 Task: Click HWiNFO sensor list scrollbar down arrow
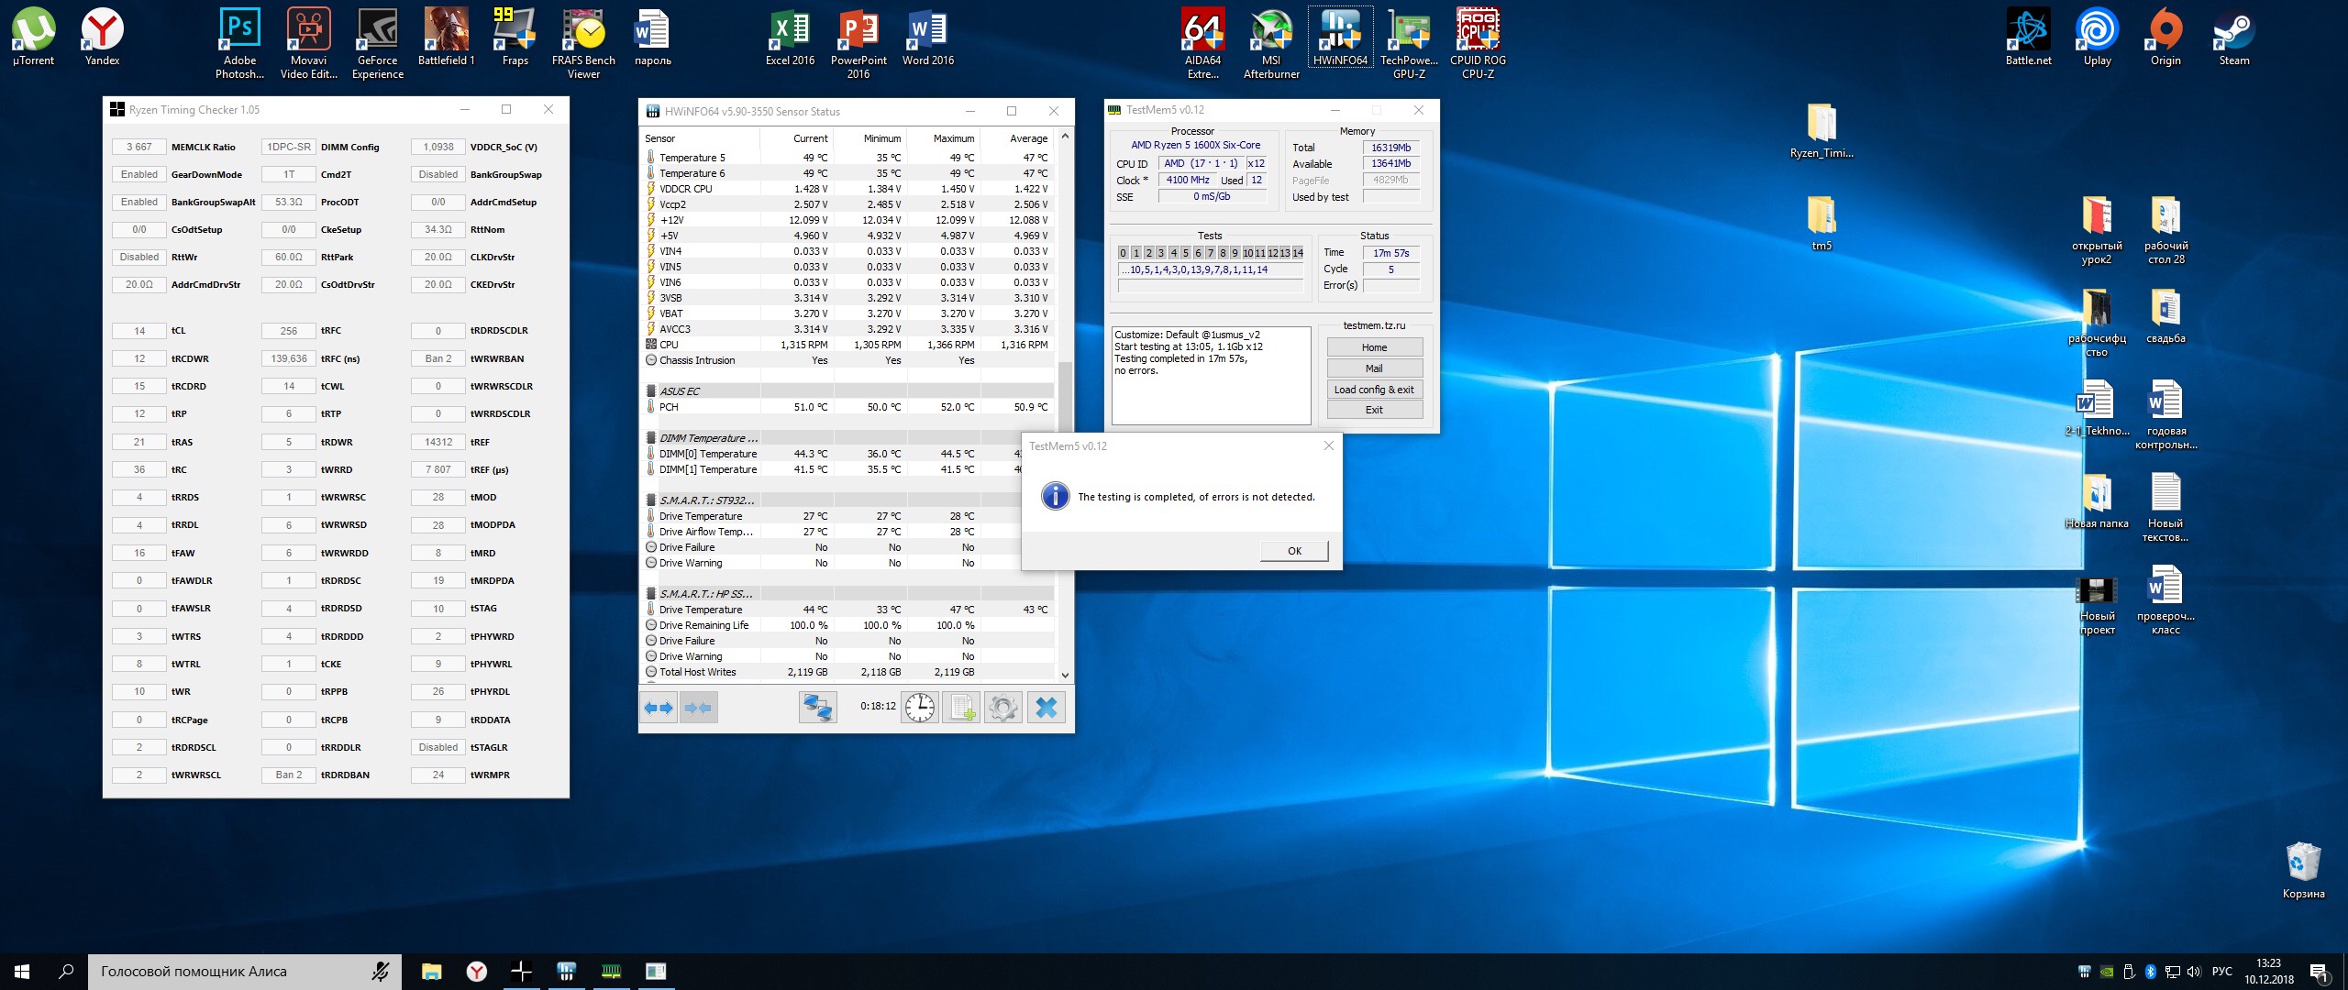tap(1065, 676)
